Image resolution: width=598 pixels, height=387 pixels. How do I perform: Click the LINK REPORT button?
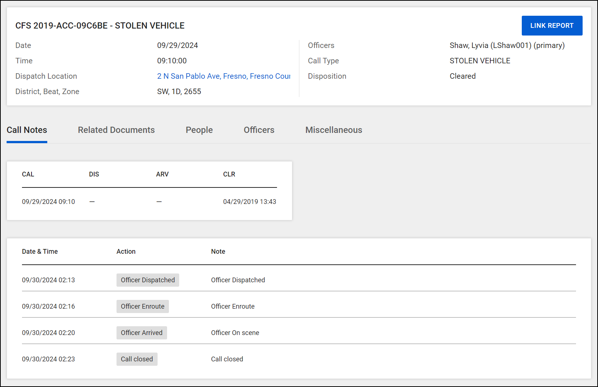pos(552,25)
